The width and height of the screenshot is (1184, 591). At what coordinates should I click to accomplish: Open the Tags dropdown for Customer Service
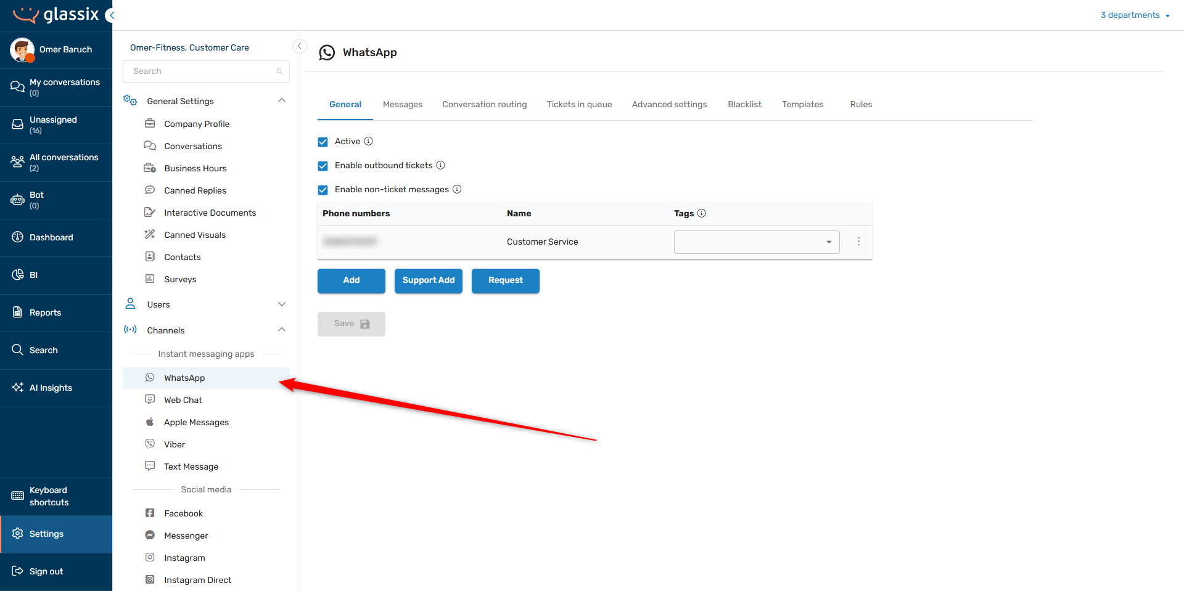point(757,242)
